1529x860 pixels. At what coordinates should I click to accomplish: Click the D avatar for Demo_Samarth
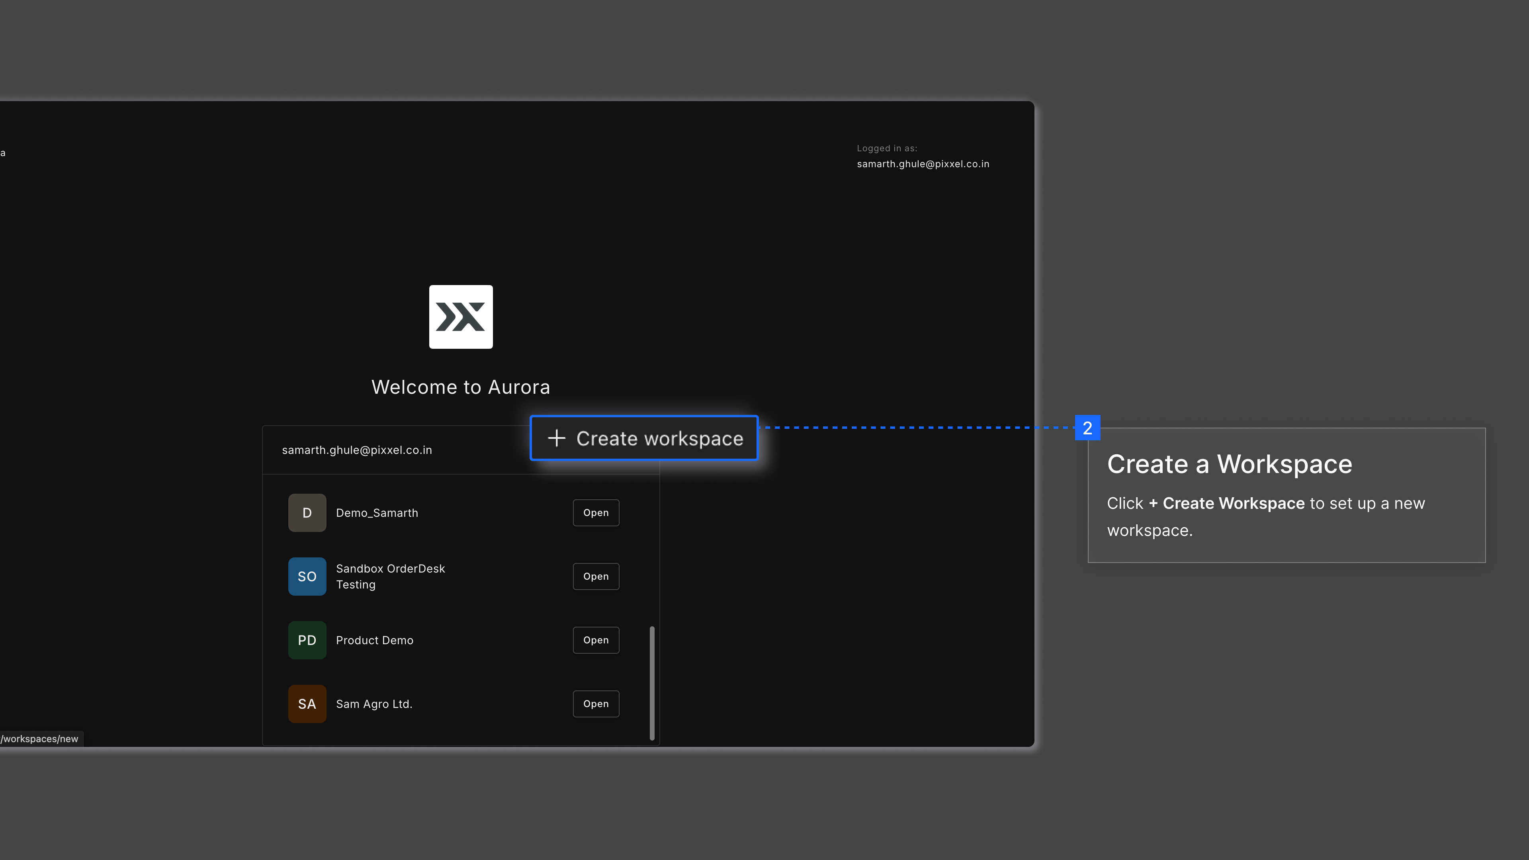(307, 513)
